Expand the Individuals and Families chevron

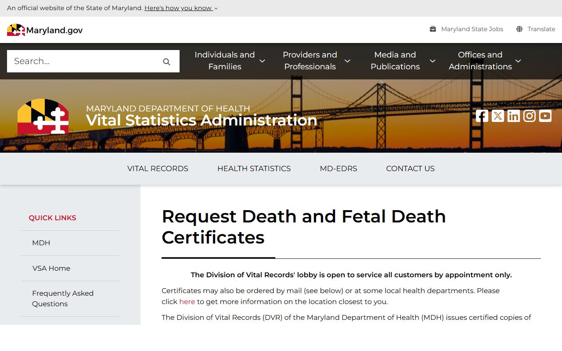[x=262, y=61]
